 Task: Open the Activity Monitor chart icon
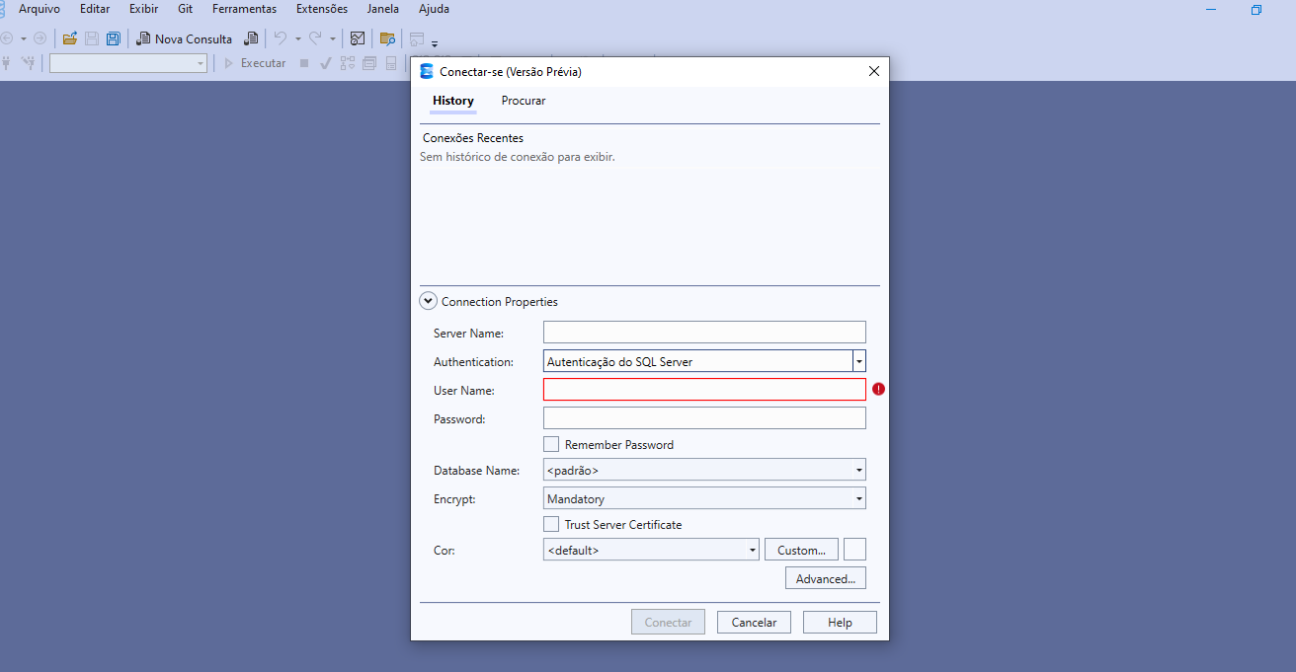pyautogui.click(x=358, y=38)
